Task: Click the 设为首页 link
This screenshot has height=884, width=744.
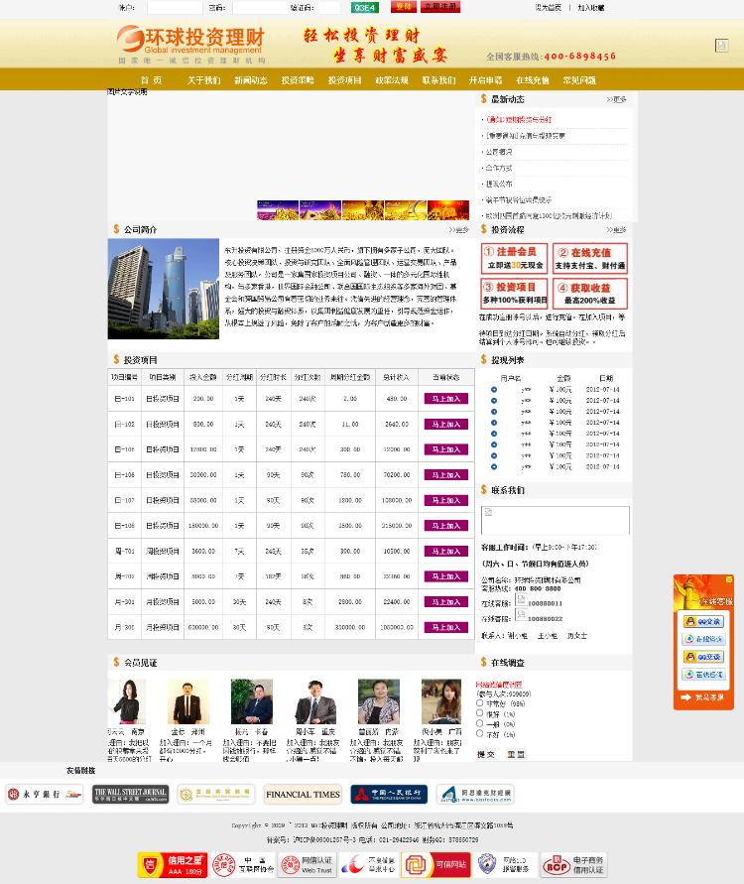Action: click(x=548, y=7)
